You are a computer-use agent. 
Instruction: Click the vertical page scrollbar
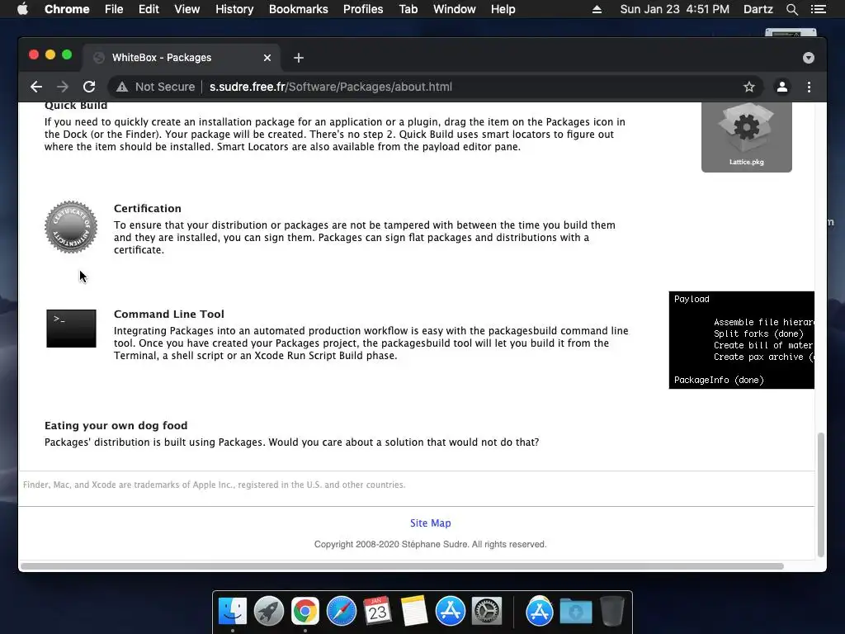coord(821,494)
